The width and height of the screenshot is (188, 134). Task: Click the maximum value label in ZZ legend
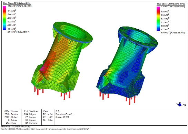[x=20, y=6]
